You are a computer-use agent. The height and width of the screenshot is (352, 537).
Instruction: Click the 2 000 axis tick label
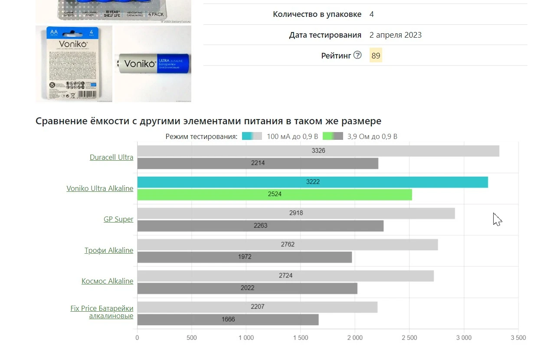point(355,338)
